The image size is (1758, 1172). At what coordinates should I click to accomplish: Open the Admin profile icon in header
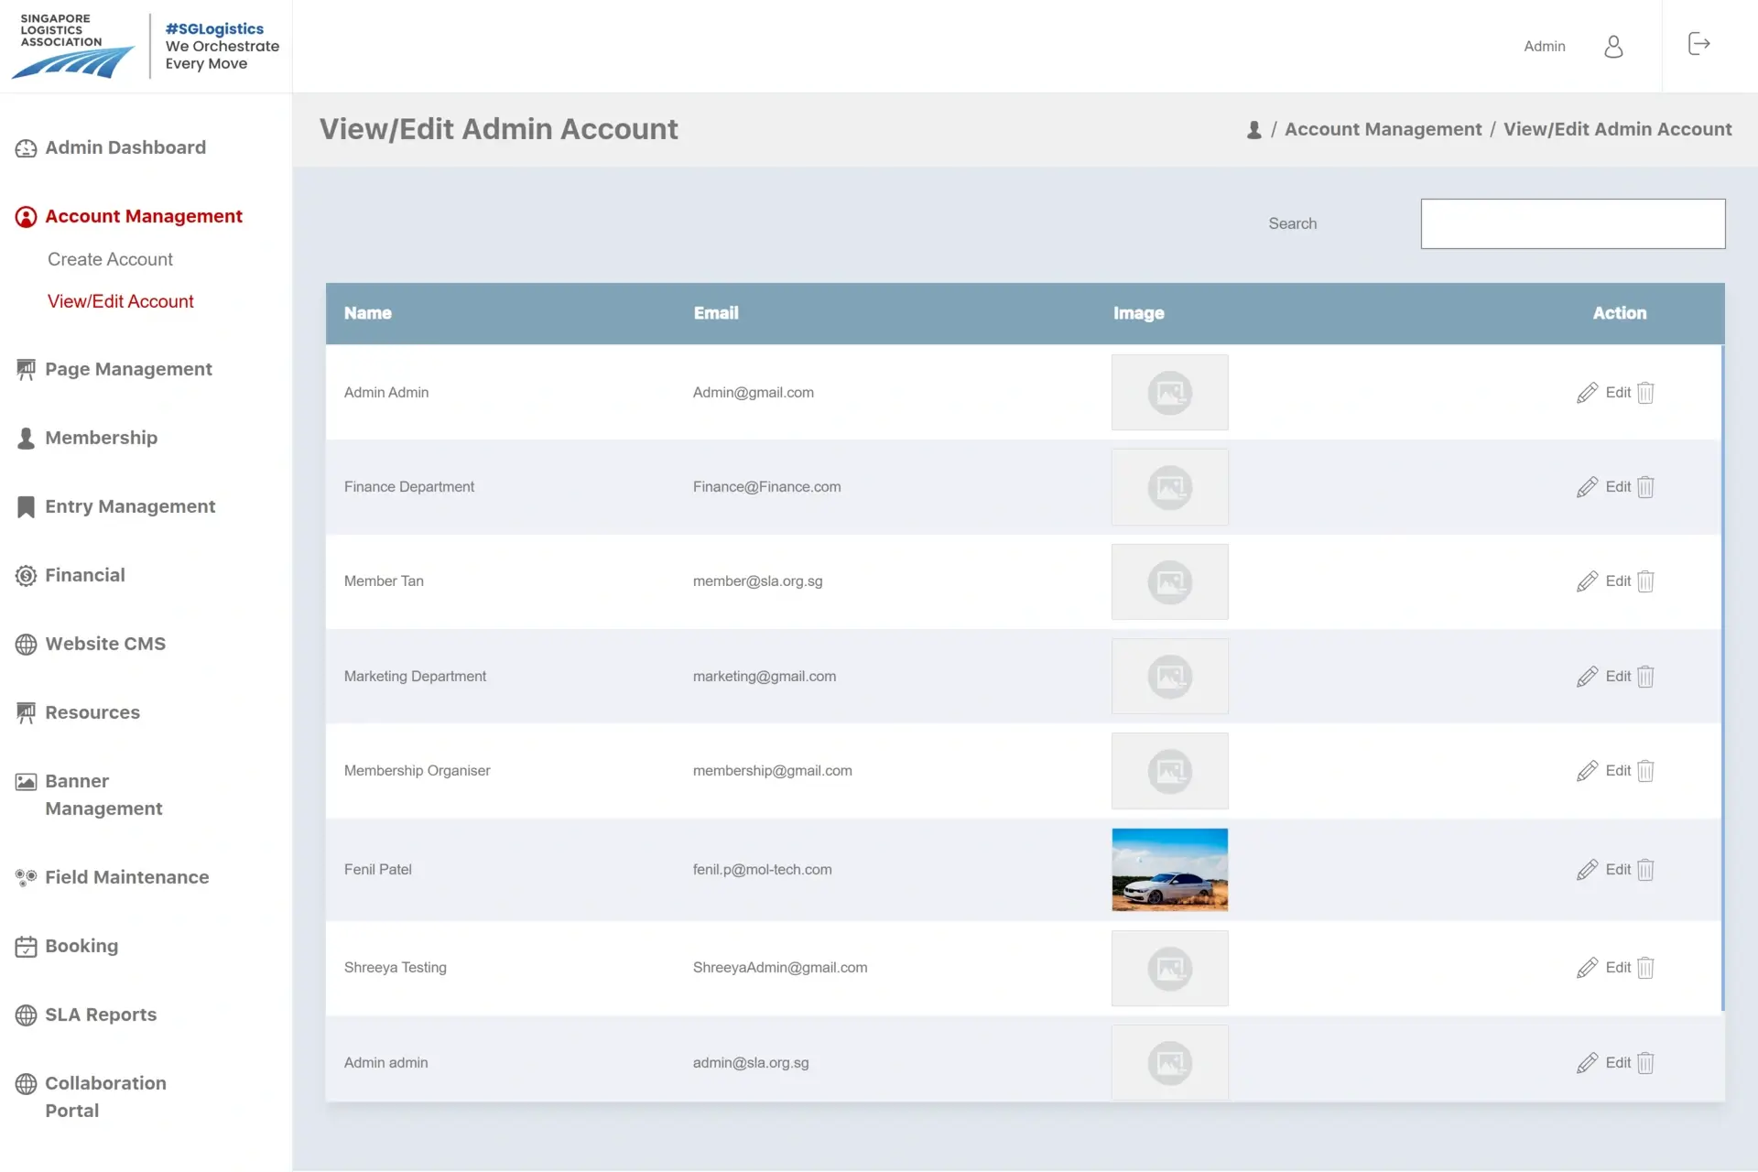[x=1613, y=46]
